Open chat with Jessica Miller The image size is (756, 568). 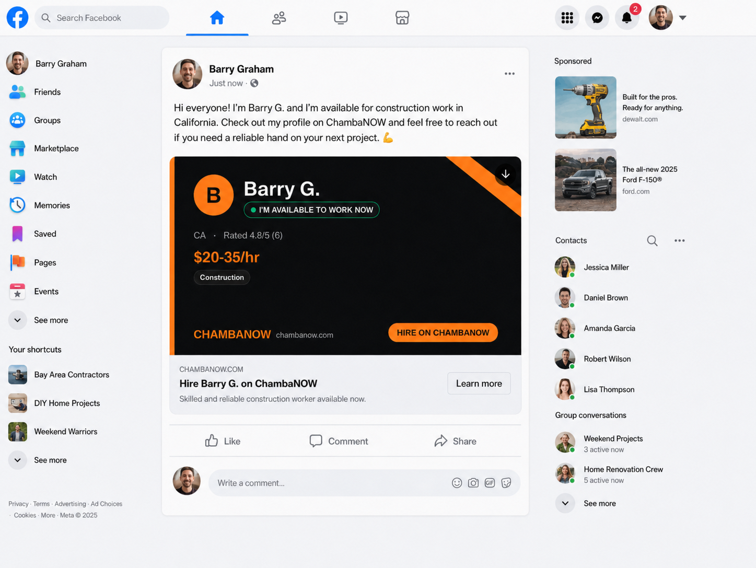[x=592, y=267]
